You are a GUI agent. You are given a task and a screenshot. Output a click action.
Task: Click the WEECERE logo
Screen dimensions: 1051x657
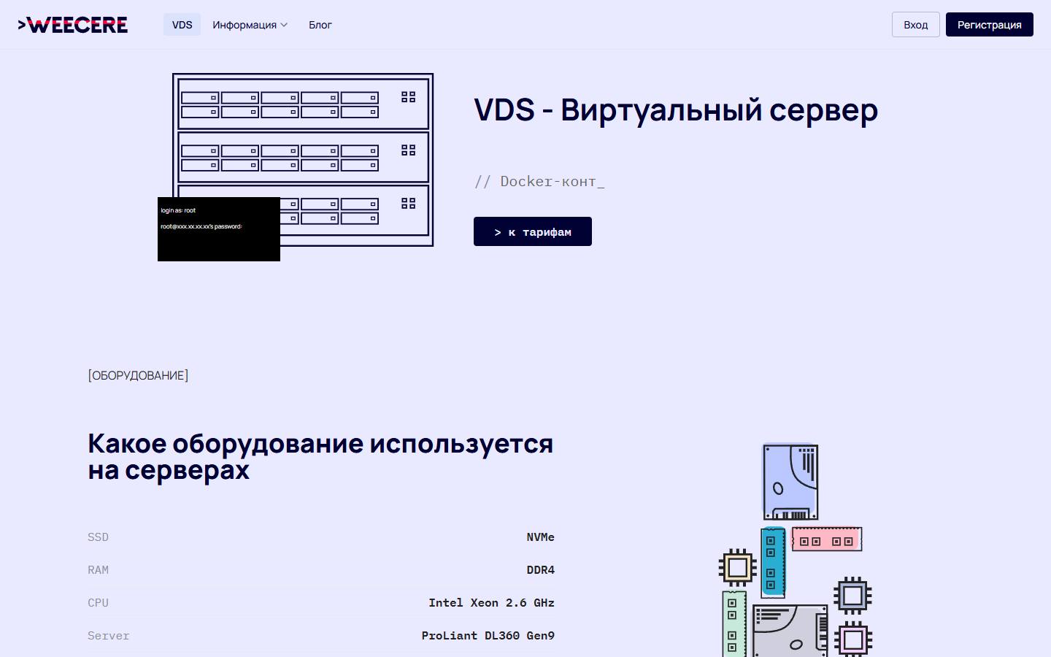[73, 25]
